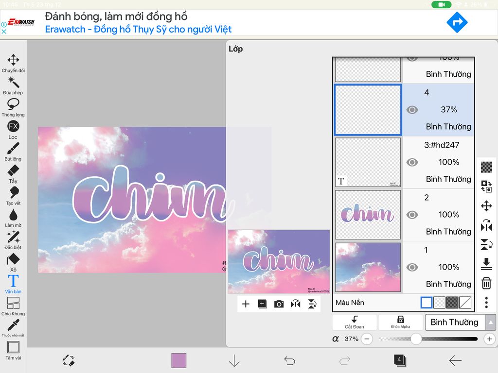
Task: Click the green screen recording indicator
Action: [442, 4]
